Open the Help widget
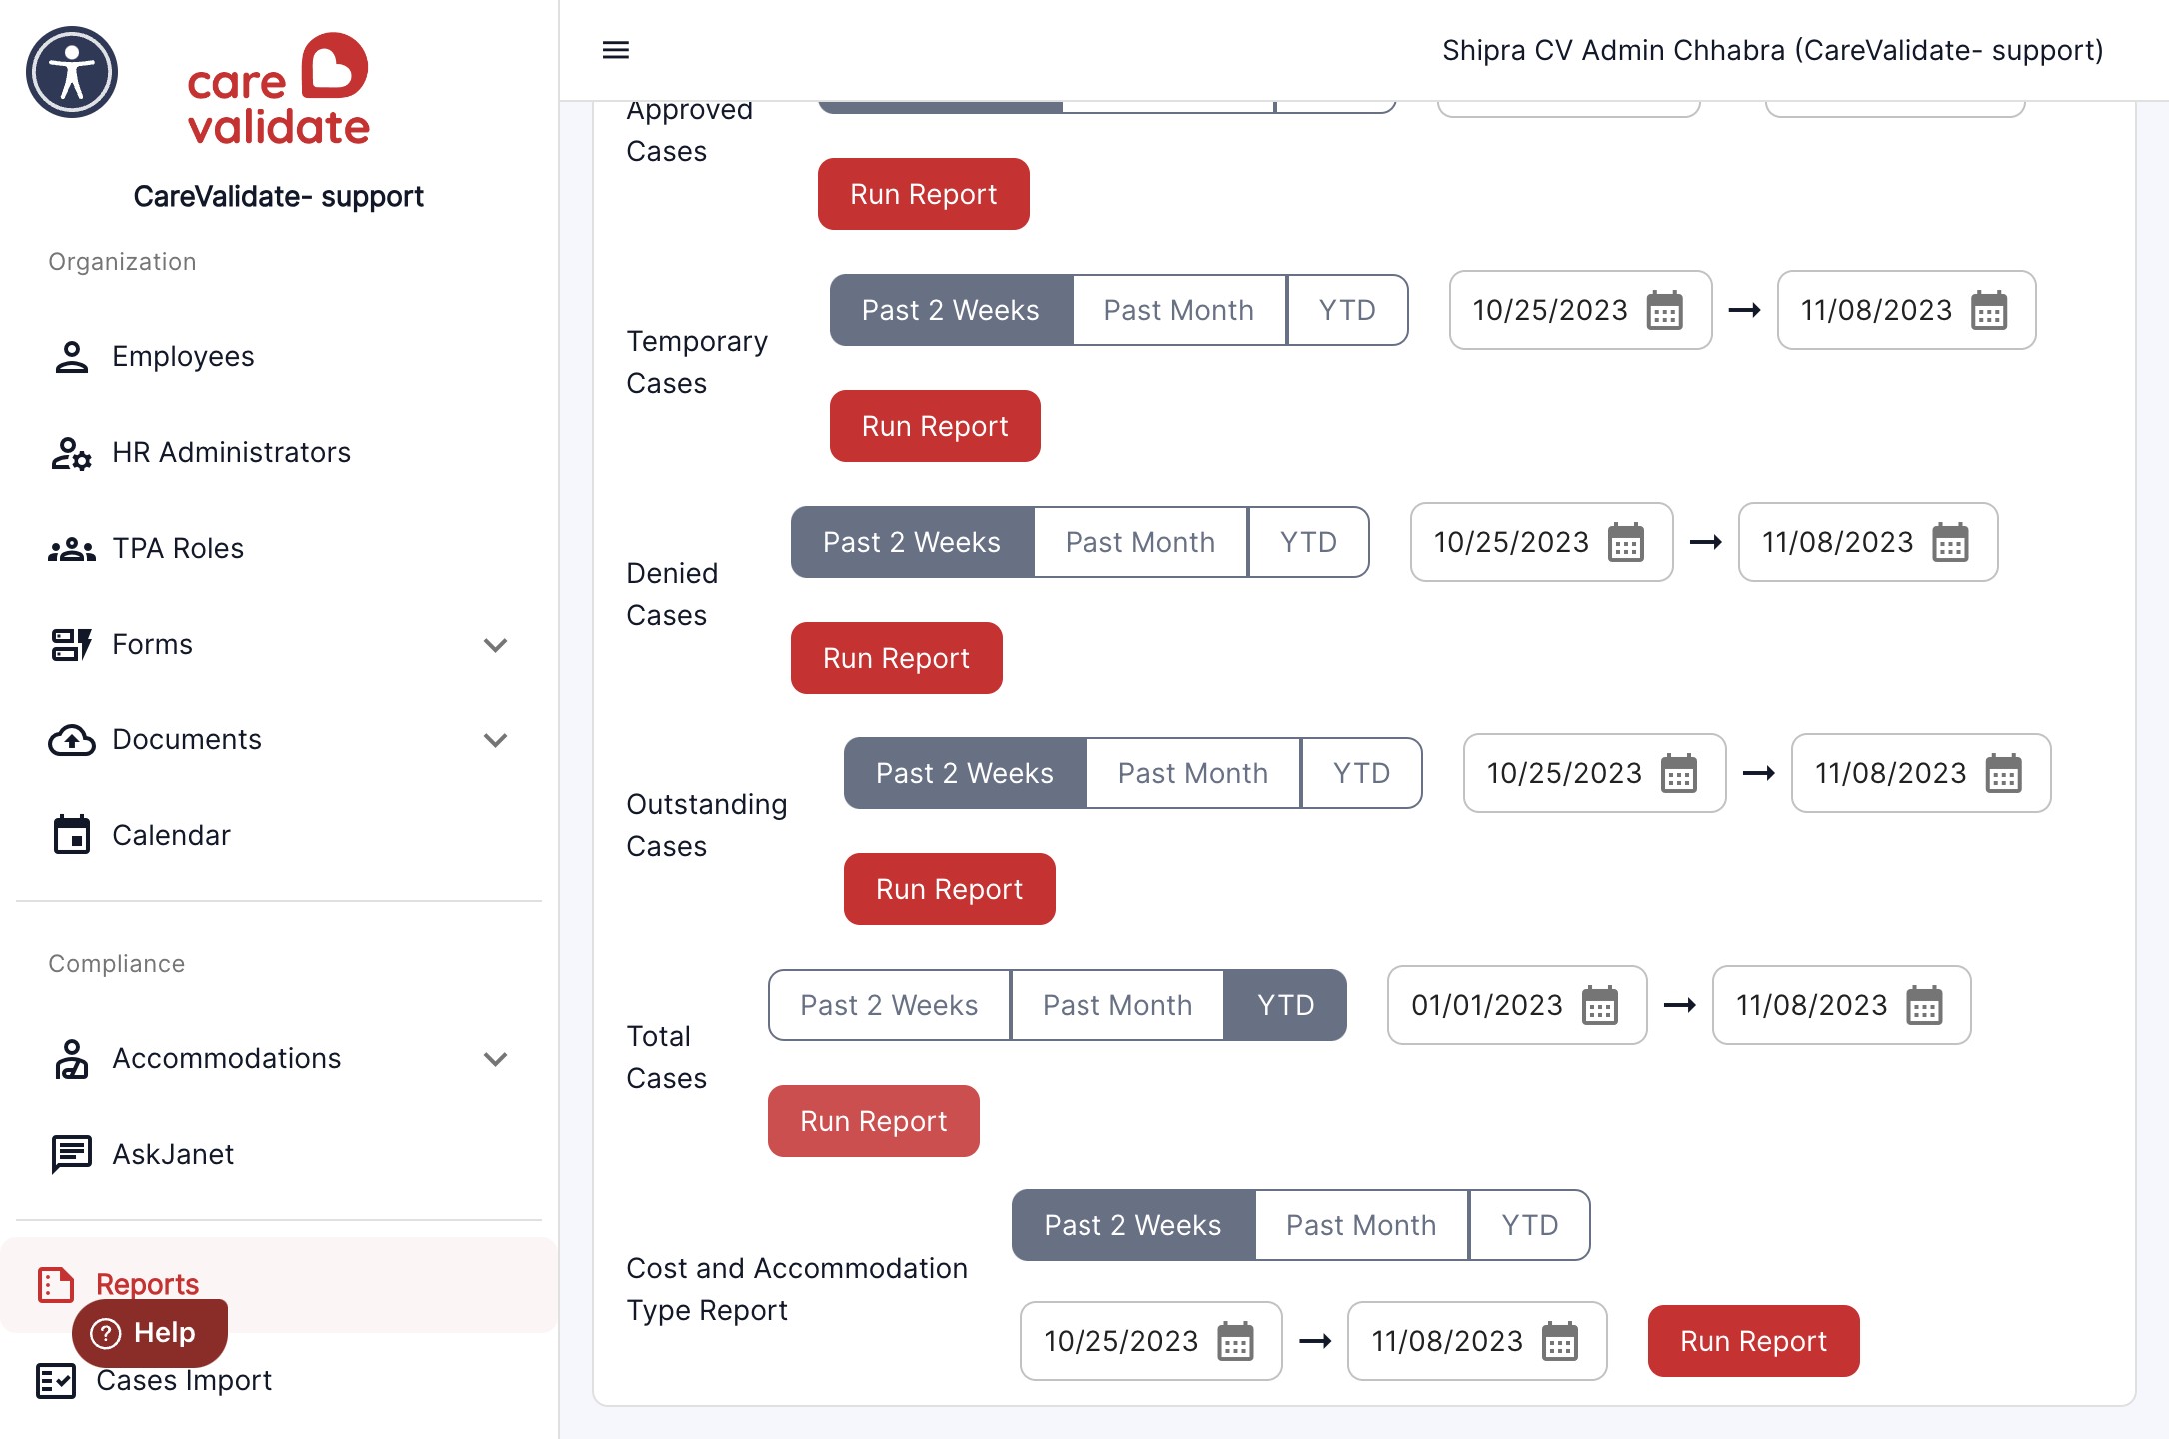The height and width of the screenshot is (1439, 2169). [150, 1333]
